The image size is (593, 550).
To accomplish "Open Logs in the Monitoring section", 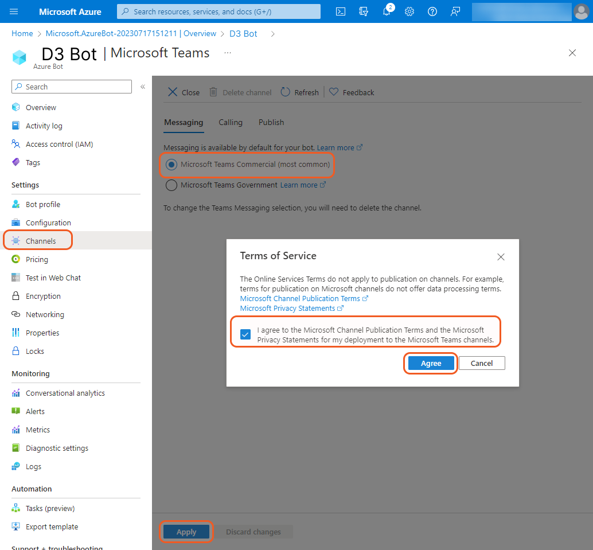I will (33, 466).
